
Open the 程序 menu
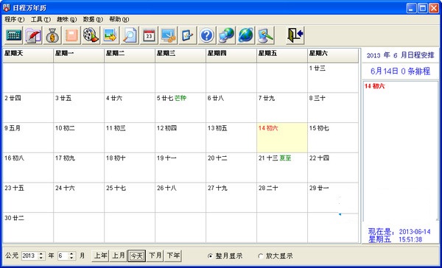(15, 19)
